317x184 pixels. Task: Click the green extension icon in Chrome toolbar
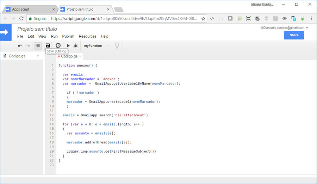[303, 19]
